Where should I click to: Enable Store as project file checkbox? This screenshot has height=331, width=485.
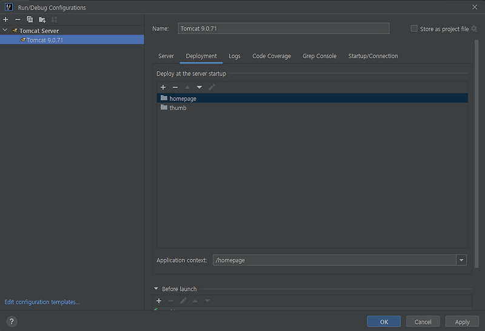tap(414, 28)
